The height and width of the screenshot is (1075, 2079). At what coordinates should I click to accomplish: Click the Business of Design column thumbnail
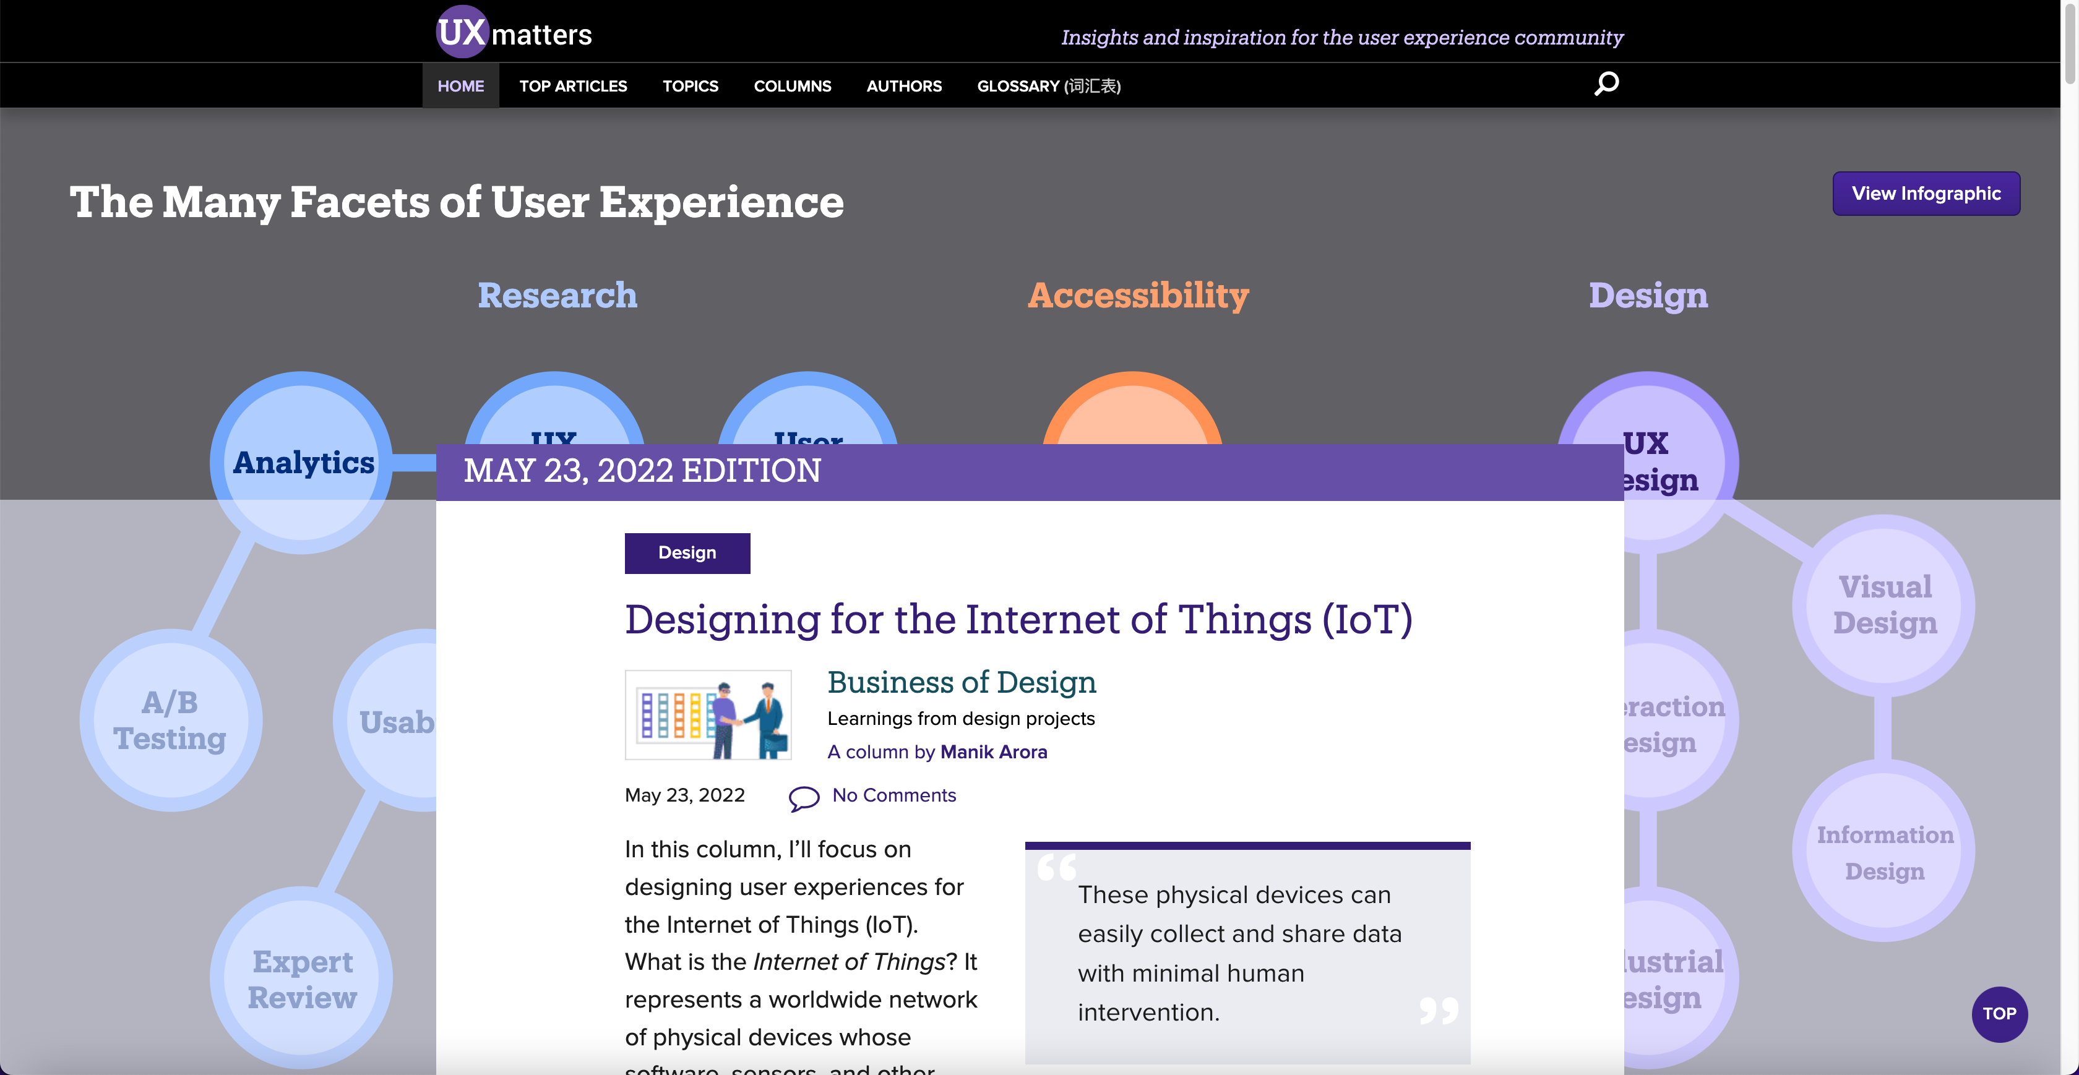(708, 714)
